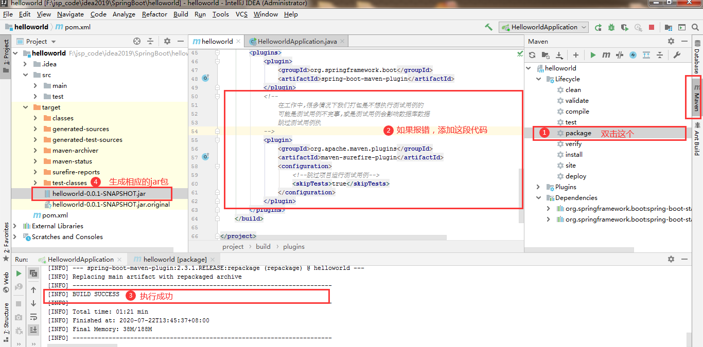Screen dimensions: 703x347
Task: Collapse the Dependencies node in Maven
Action: 538,198
